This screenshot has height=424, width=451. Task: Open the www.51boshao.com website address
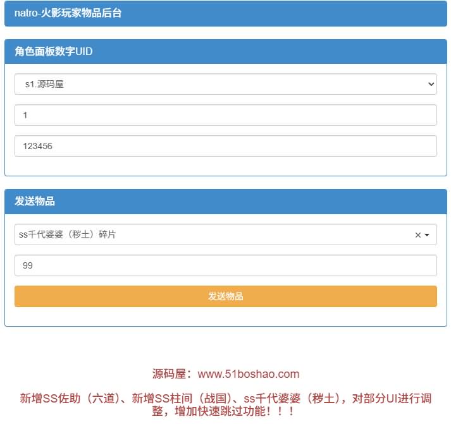tap(249, 374)
